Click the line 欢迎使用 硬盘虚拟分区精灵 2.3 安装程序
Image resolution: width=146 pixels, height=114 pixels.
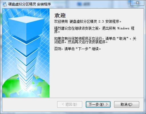(x=88, y=21)
